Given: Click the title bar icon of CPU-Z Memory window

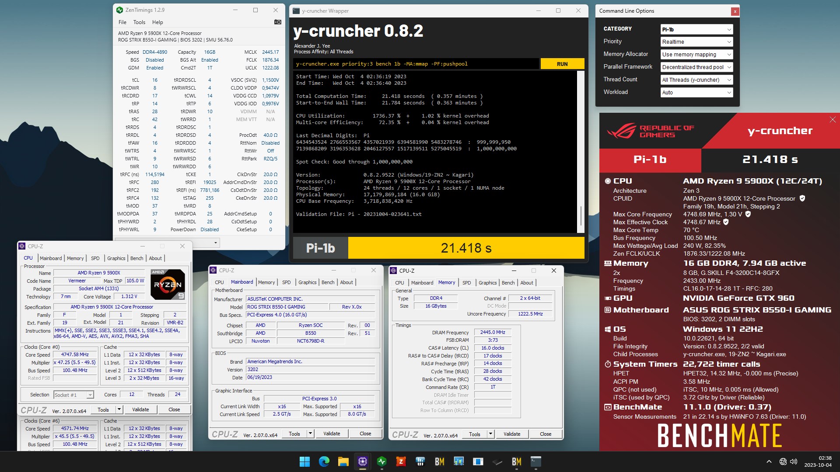Looking at the screenshot, I should point(393,271).
